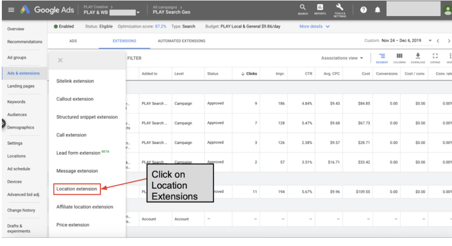
Task: Go to next date range arrow
Action: (448, 41)
